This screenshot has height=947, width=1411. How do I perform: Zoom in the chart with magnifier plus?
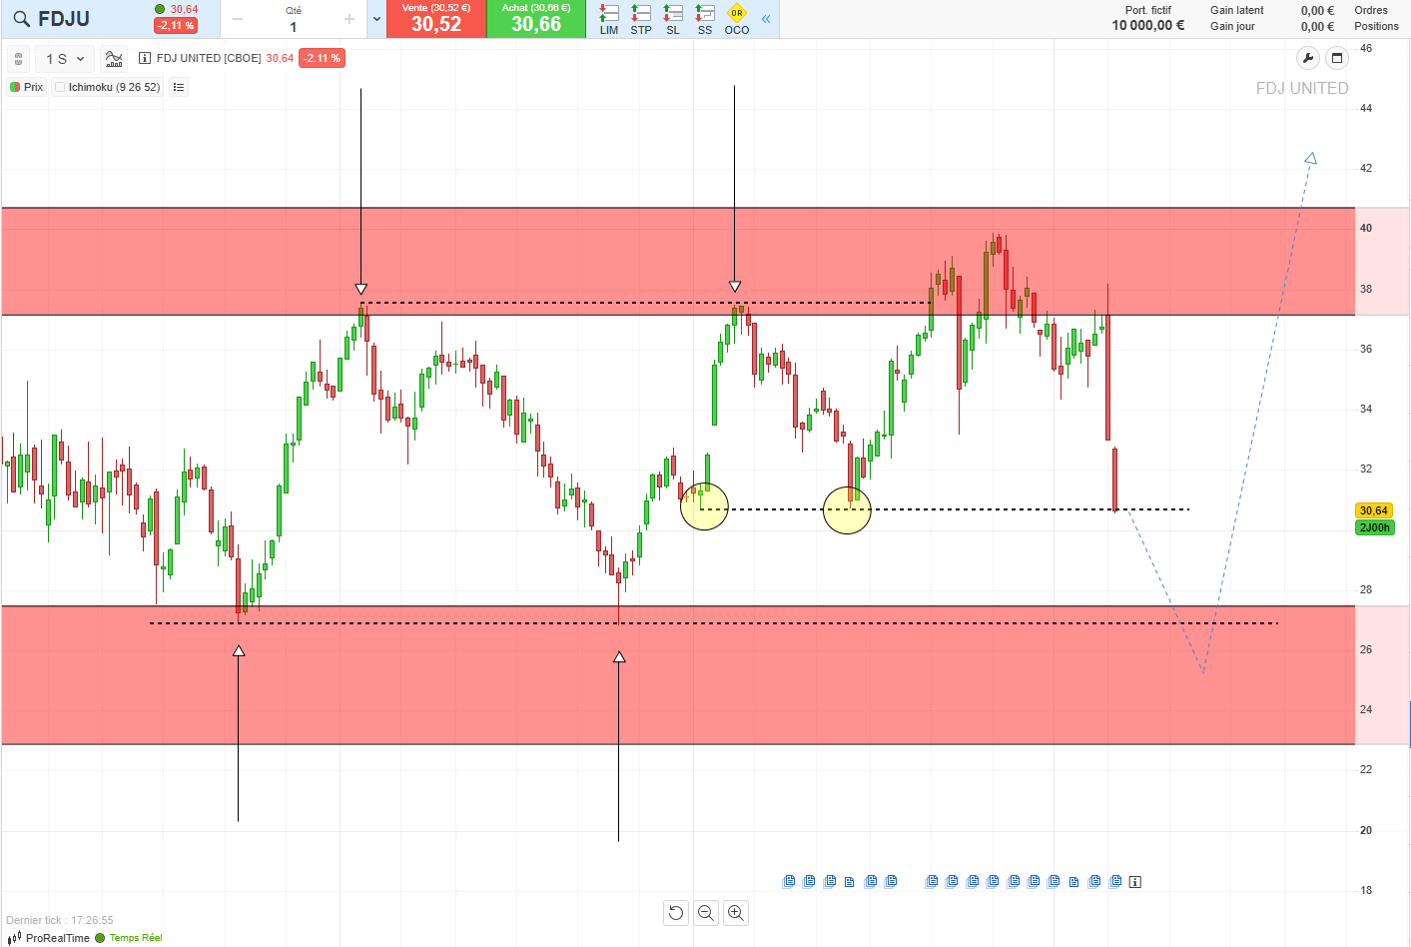736,912
